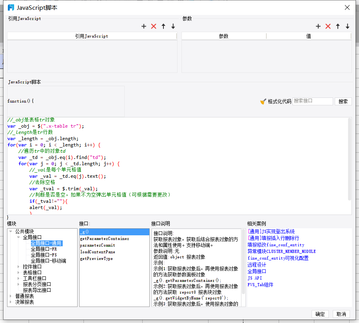Move the 引用JavaScript row down
This screenshot has width=359, height=323.
click(x=173, y=26)
